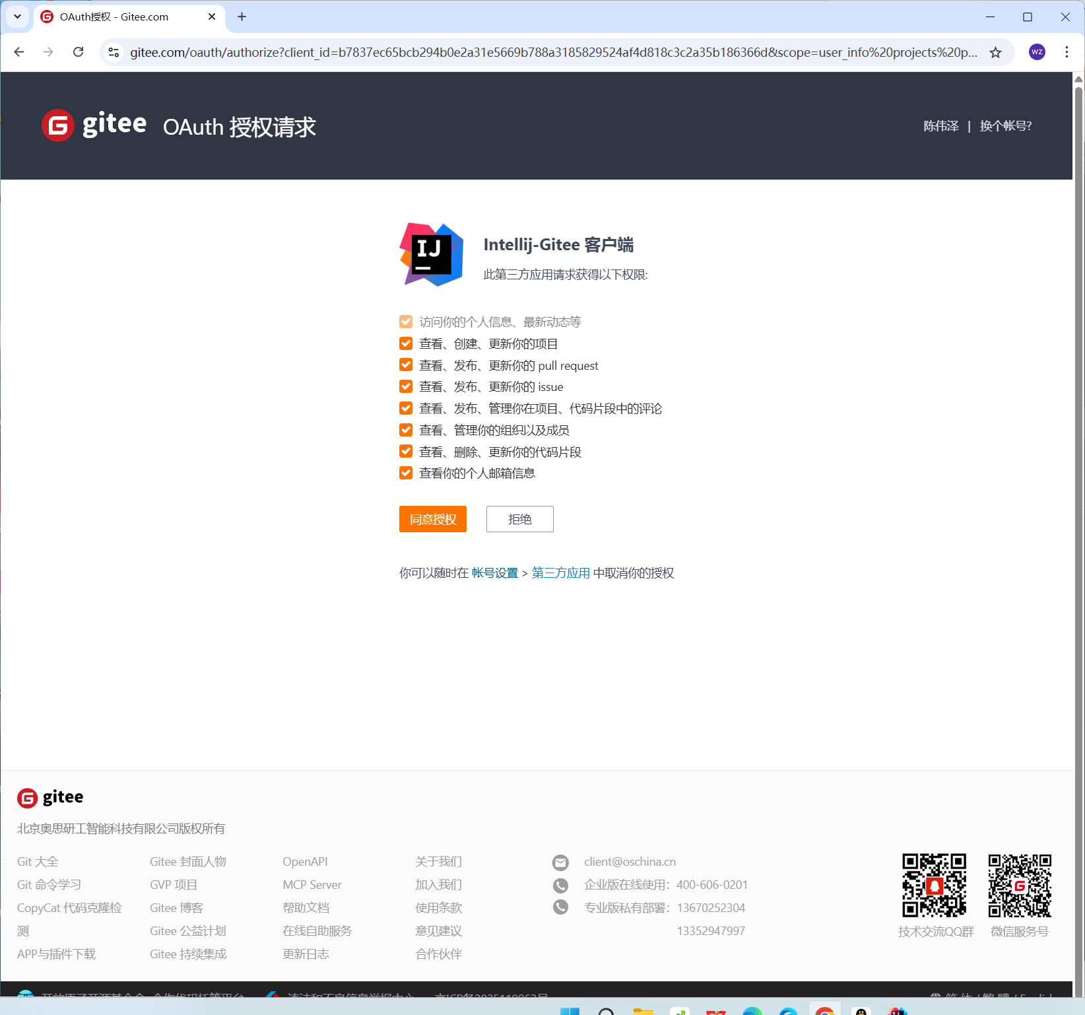Bookmark this page with the star icon
The height and width of the screenshot is (1015, 1085).
[x=995, y=52]
